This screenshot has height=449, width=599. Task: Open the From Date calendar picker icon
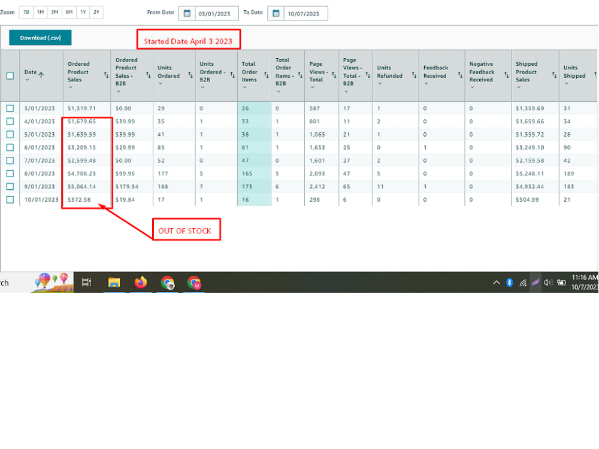pos(187,13)
